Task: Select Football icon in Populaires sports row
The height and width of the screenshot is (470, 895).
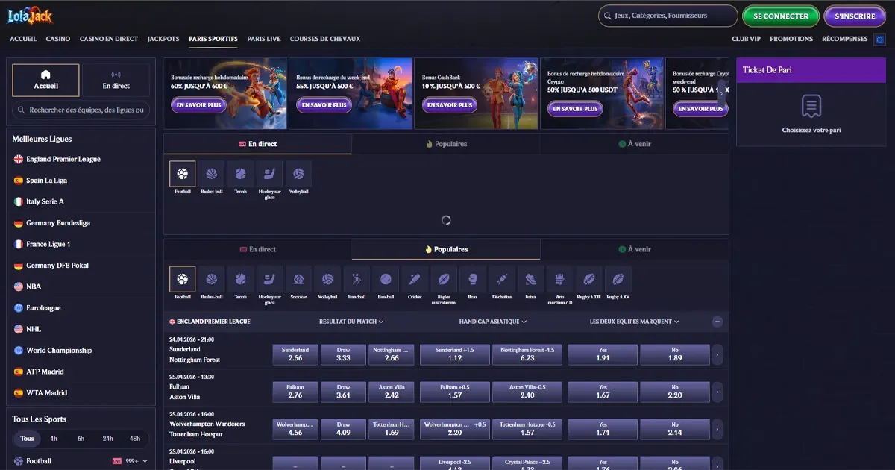Action: 183,279
